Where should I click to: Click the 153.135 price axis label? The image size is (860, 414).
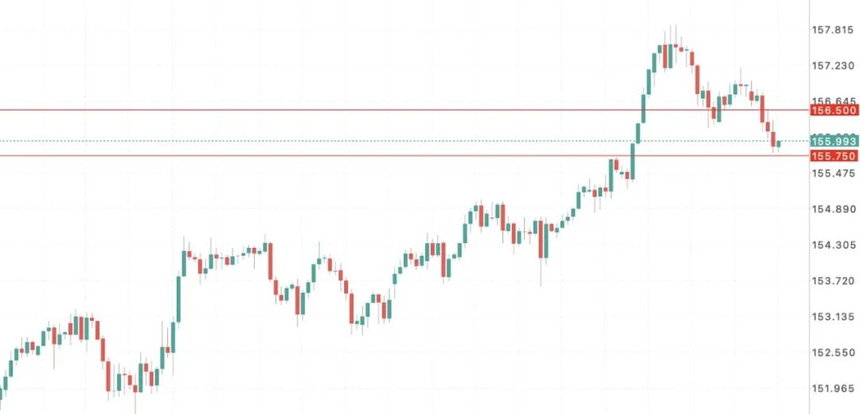832,316
